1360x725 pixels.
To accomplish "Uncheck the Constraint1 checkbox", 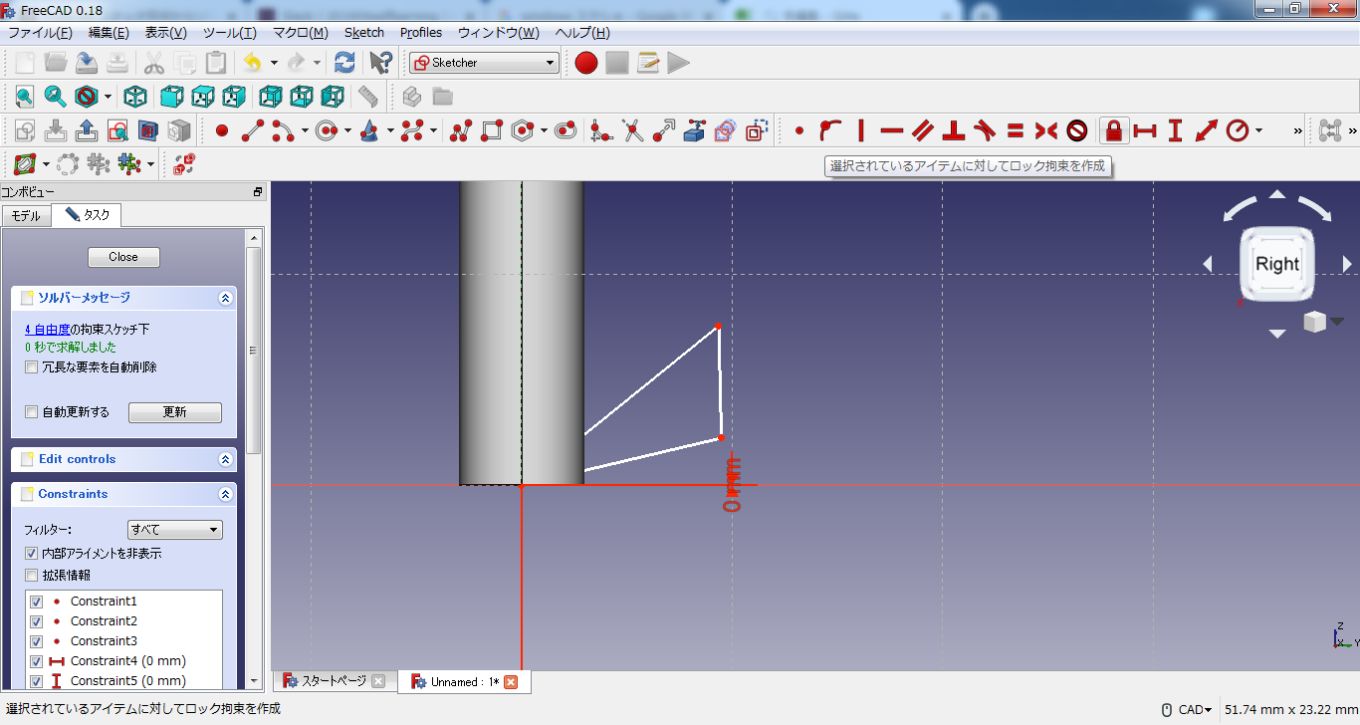I will (x=37, y=602).
